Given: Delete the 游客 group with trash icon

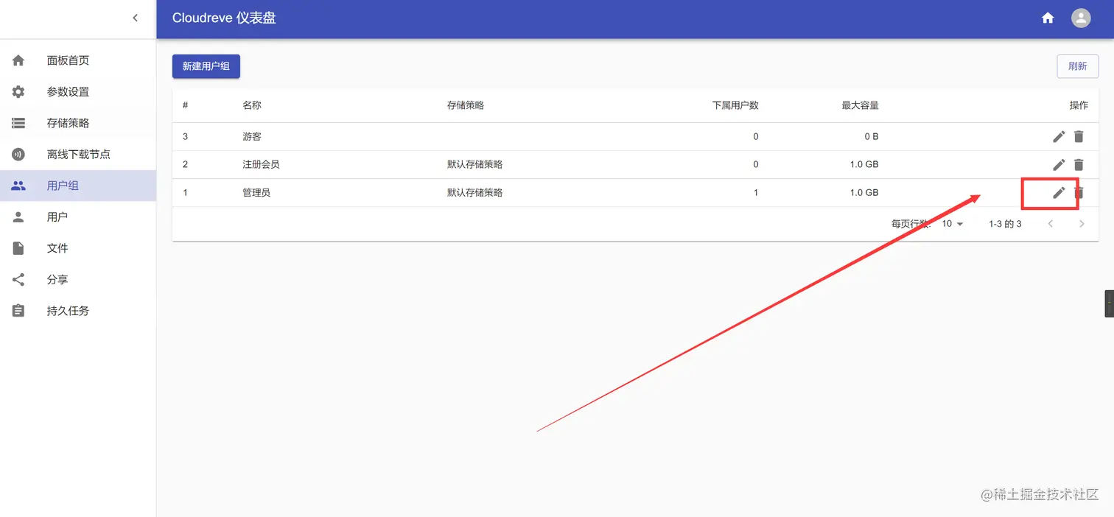Looking at the screenshot, I should point(1079,136).
